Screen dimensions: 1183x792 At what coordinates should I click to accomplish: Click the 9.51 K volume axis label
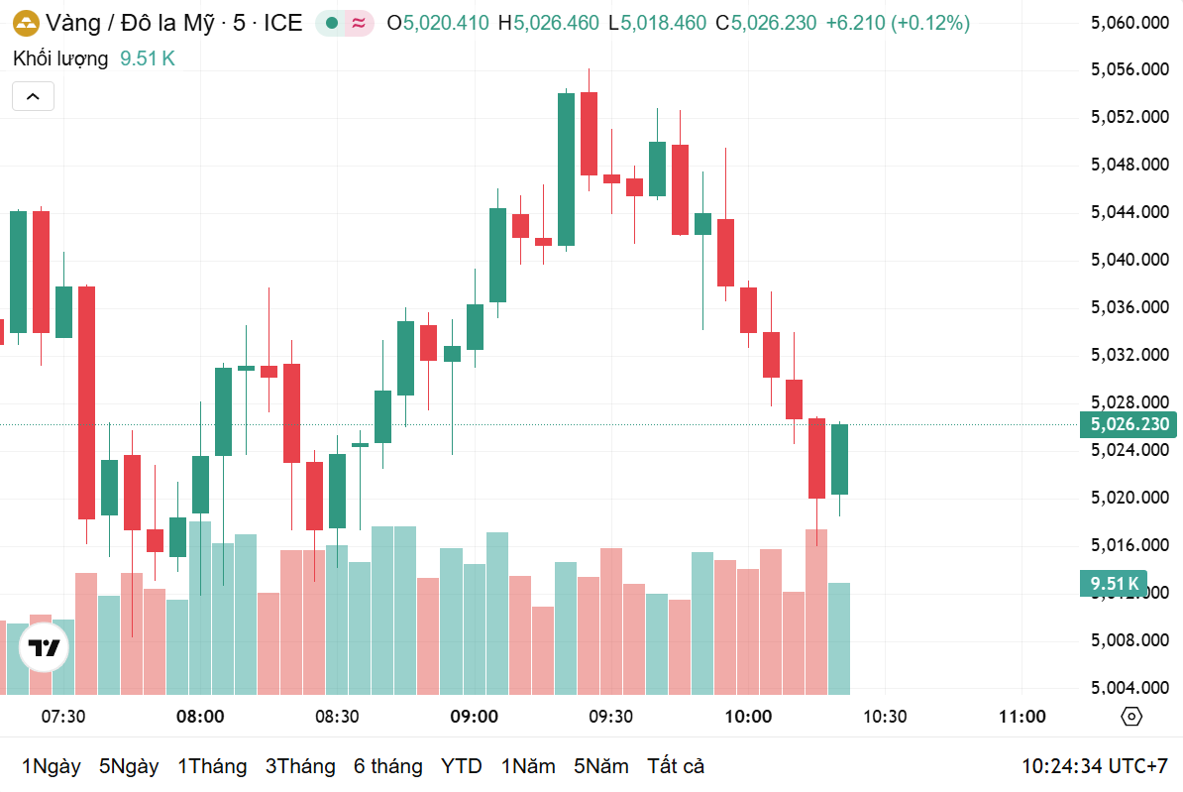click(x=1115, y=583)
